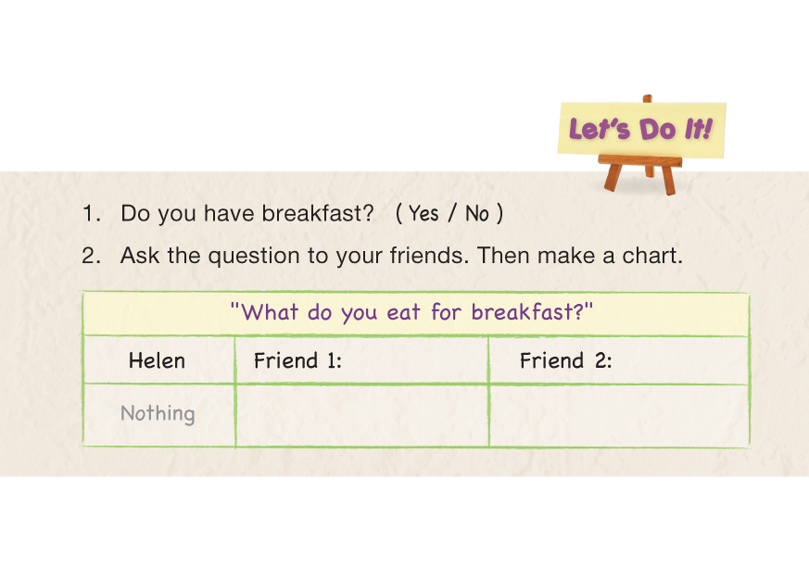Select "Yes" for the breakfast question

pyautogui.click(x=423, y=213)
